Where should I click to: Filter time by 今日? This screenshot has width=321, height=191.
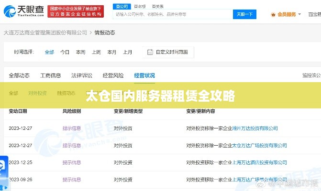(x=65, y=53)
